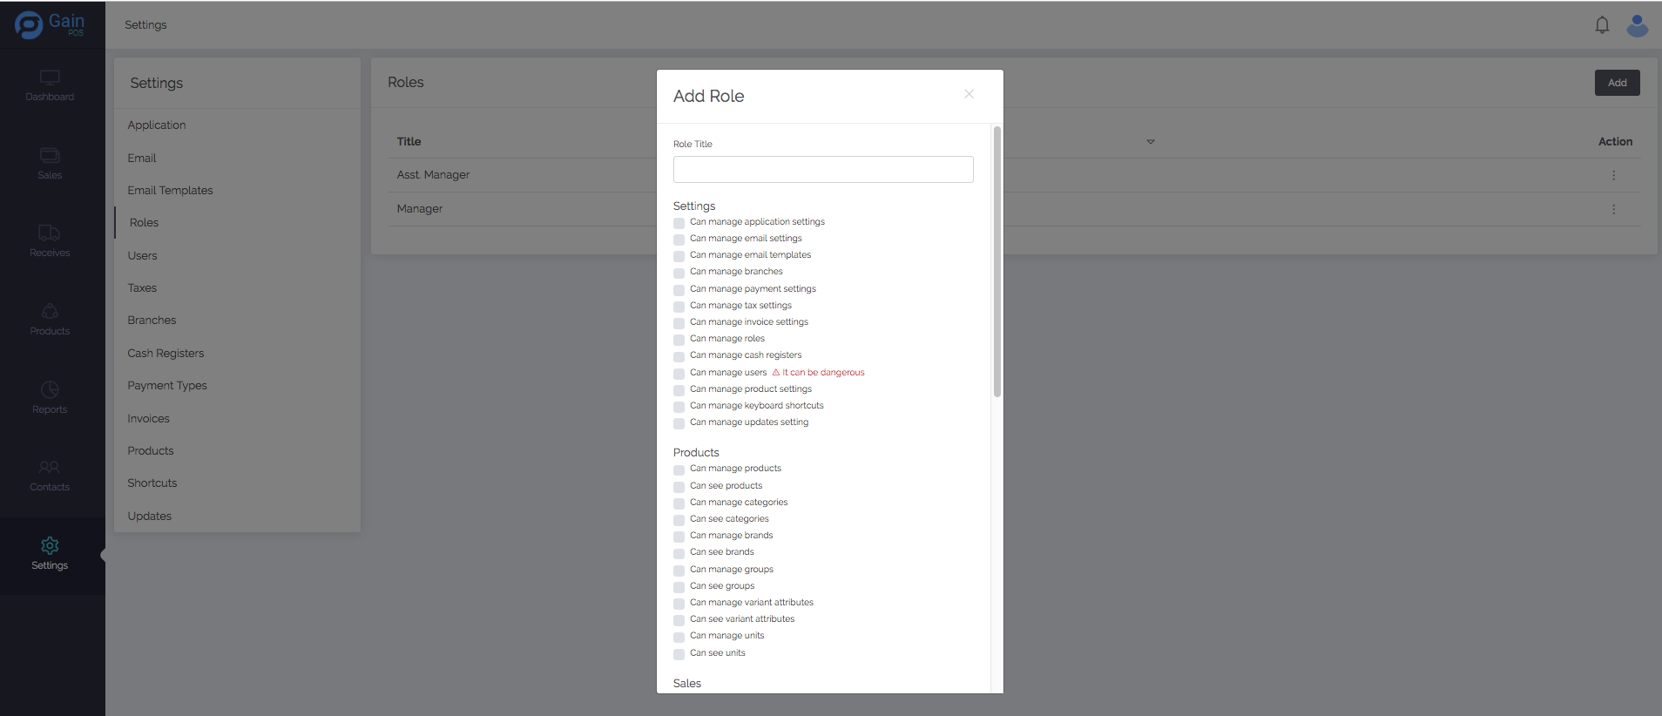
Task: Go to Sales from the sidebar icon
Action: tap(50, 156)
